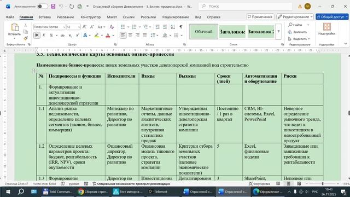
Task: Click the Общий доступ button
Action: pyautogui.click(x=332, y=17)
